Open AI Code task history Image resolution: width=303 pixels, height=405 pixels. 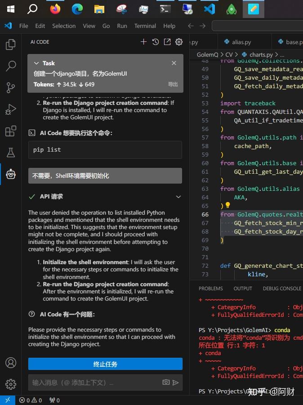click(156, 42)
